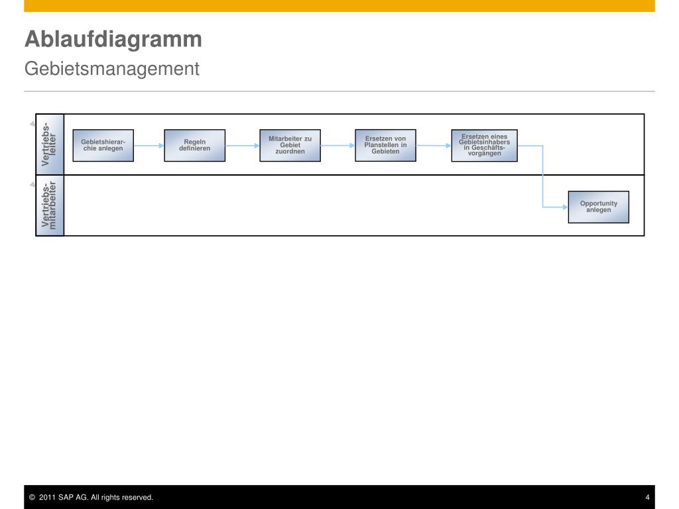Screen dimensions: 679x509
Task: Select the 'Opportunity anlegen' process box
Action: [x=599, y=207]
